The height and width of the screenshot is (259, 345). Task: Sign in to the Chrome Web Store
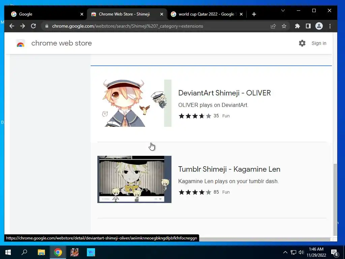[x=319, y=43]
